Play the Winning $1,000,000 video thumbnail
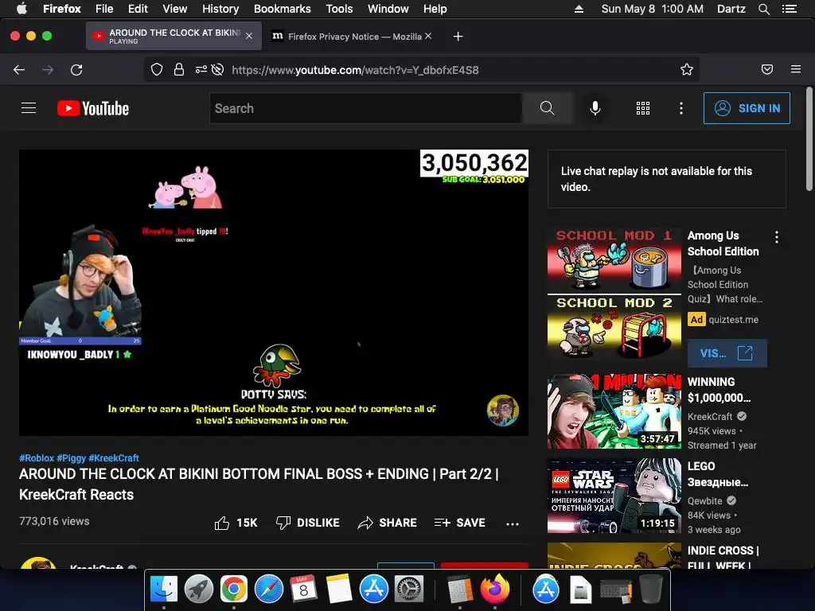The image size is (815, 611). (x=614, y=411)
